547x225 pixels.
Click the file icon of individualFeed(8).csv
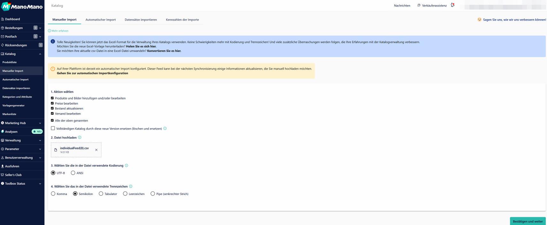56,150
